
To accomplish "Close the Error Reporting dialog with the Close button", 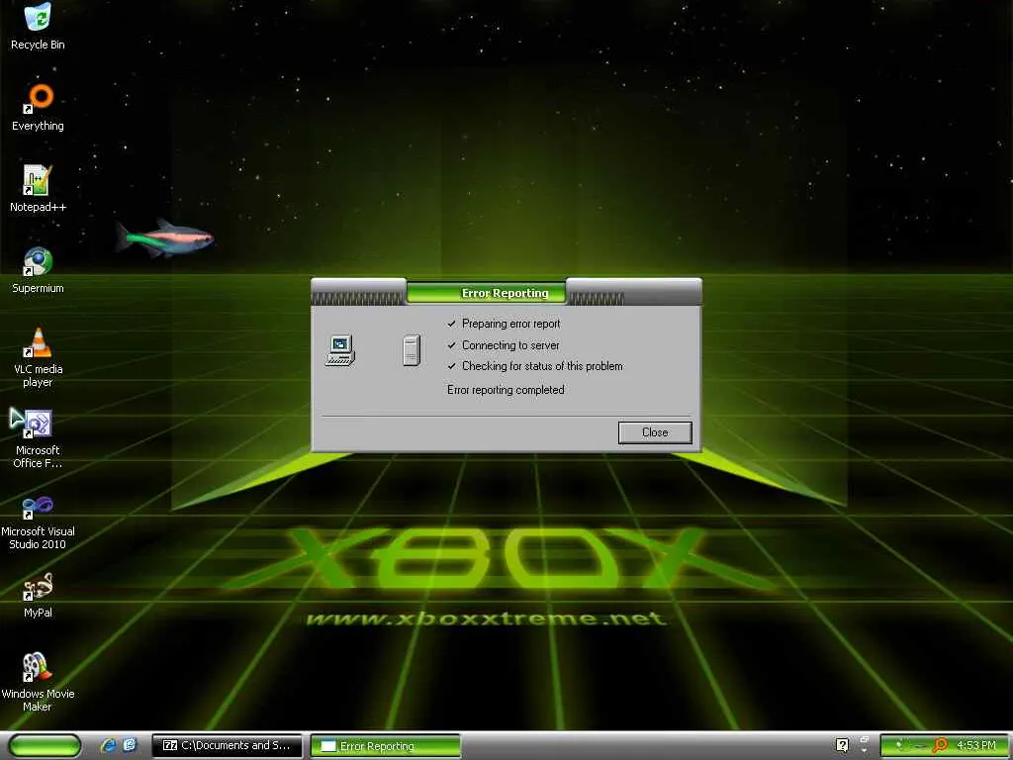I will (x=655, y=432).
